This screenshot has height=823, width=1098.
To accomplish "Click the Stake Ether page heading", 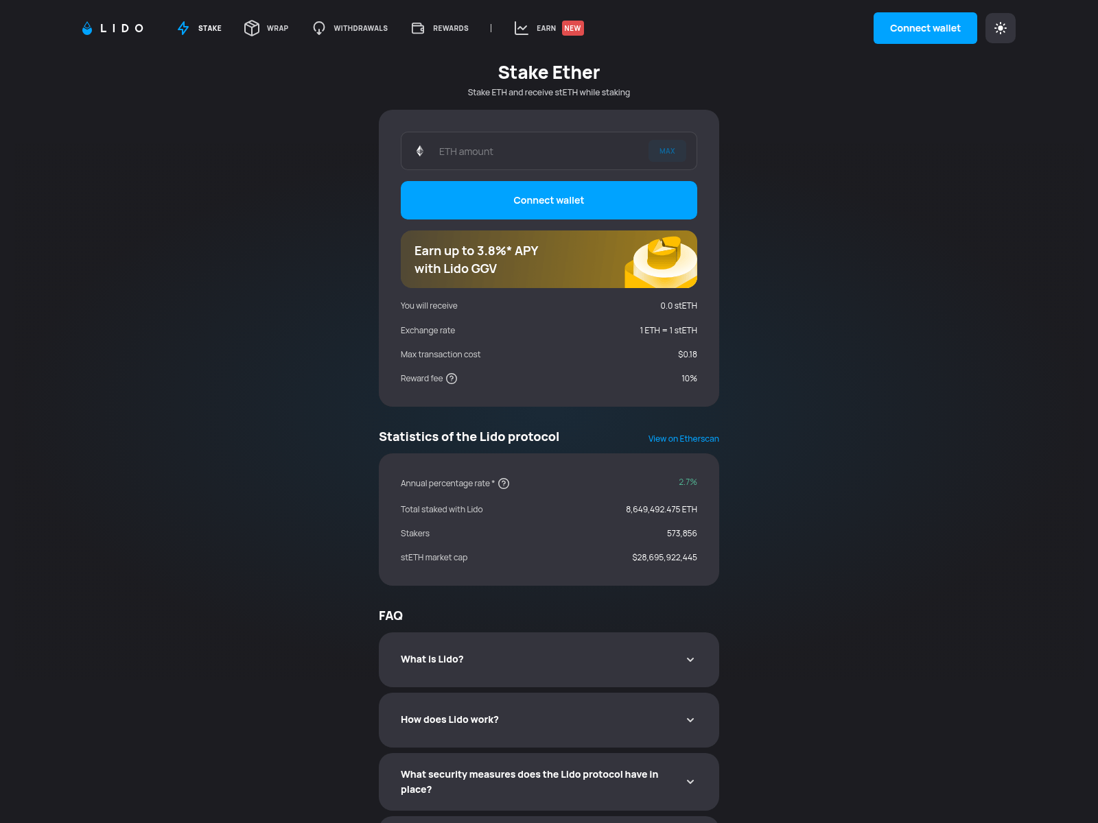I will point(549,73).
